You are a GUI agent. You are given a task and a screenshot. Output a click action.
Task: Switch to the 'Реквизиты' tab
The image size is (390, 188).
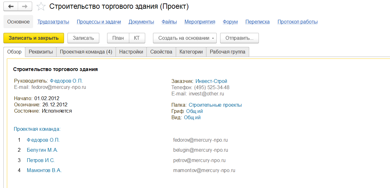click(41, 52)
